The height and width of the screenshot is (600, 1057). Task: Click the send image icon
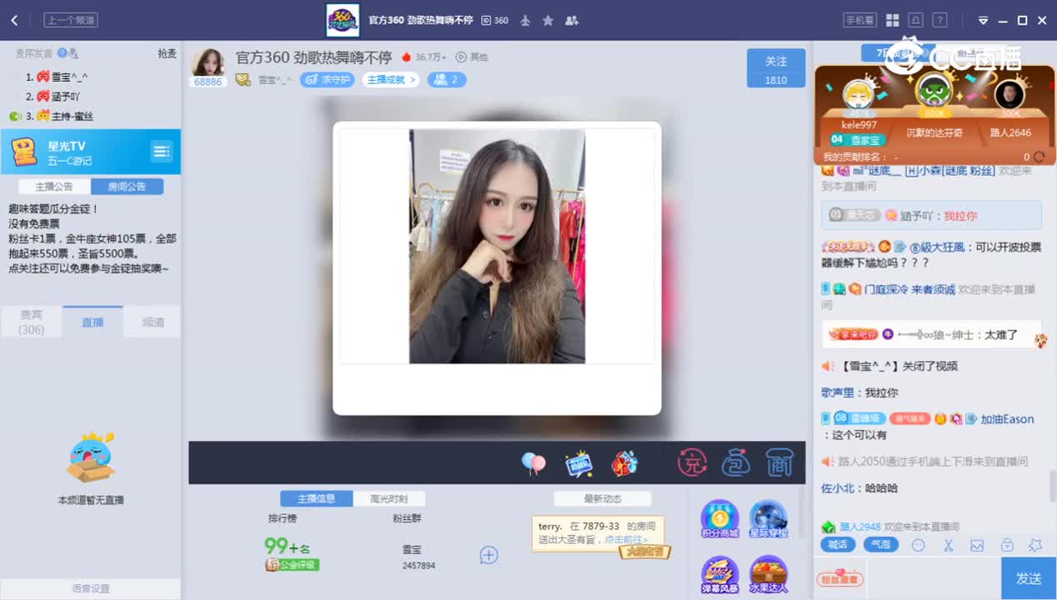(x=977, y=545)
